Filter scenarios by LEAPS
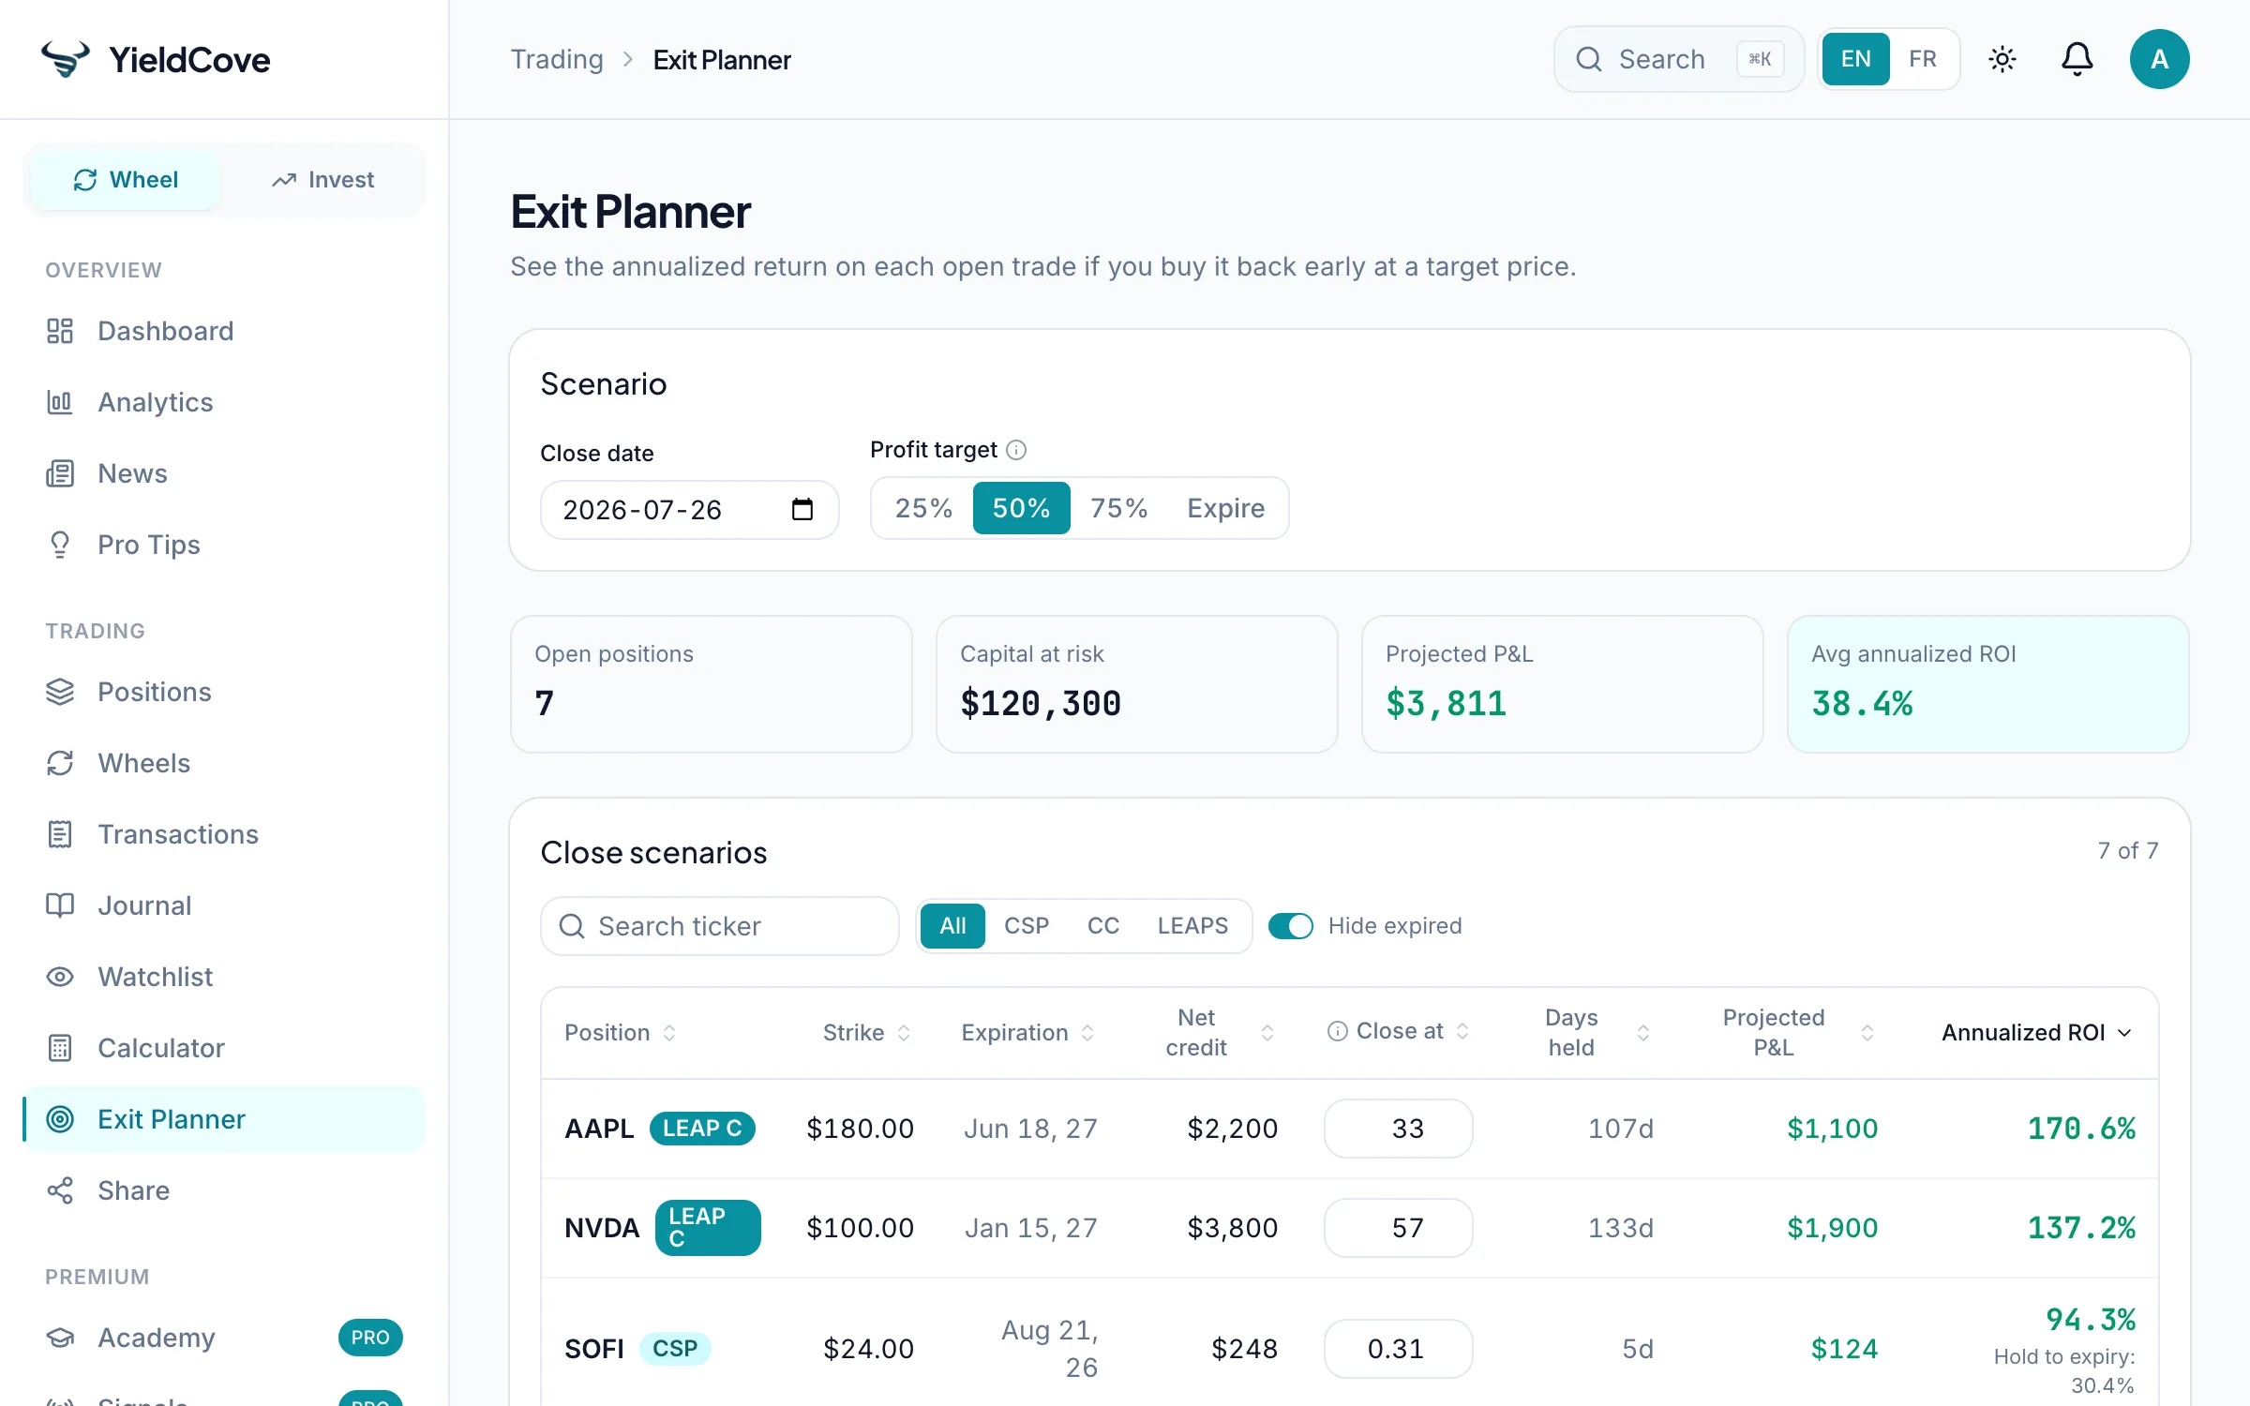Viewport: 2250px width, 1406px height. (x=1192, y=926)
